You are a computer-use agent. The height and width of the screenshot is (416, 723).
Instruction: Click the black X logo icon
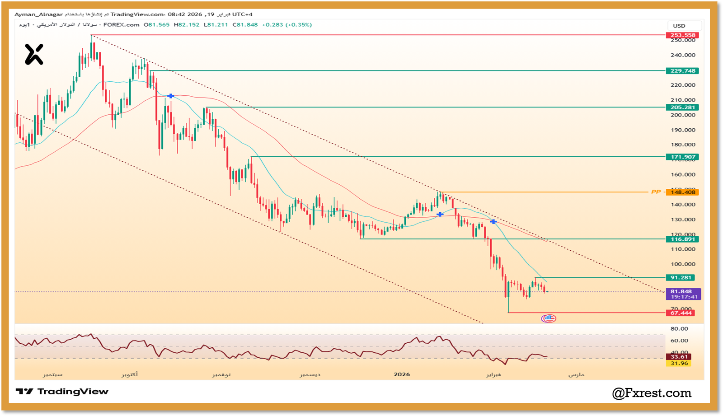34,54
